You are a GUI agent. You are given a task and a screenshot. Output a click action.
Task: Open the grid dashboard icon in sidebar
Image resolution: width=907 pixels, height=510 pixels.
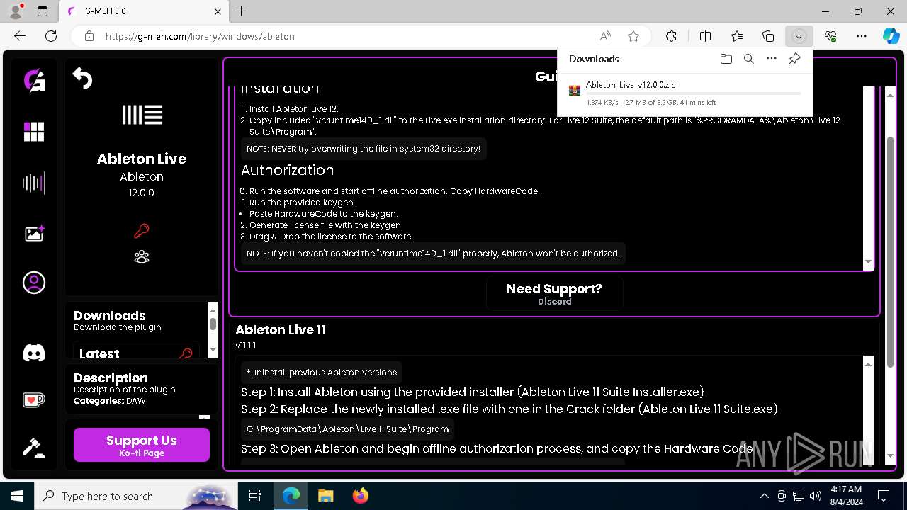(34, 132)
